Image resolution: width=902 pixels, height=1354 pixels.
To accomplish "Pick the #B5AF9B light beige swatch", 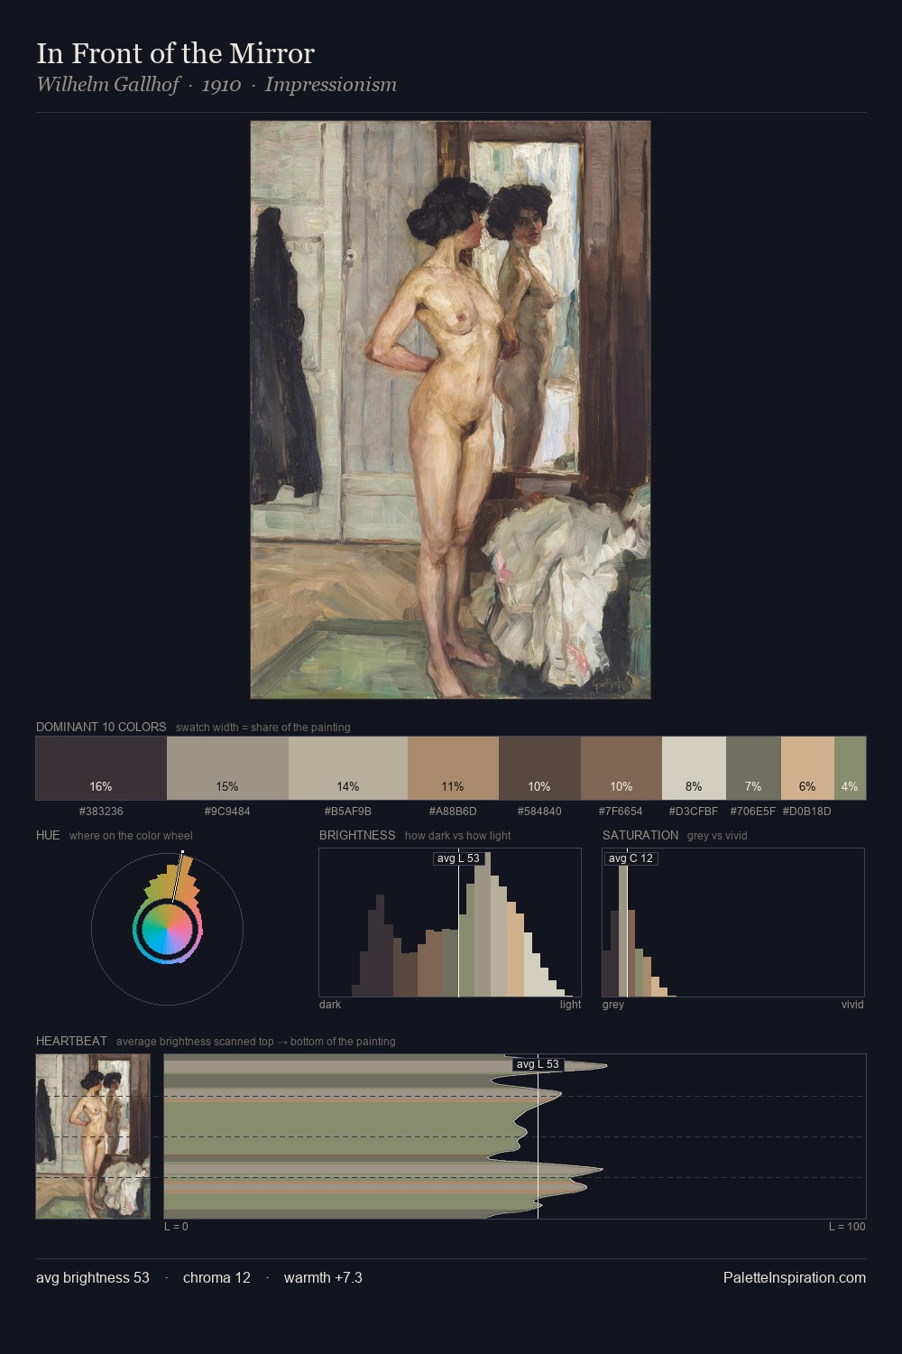I will point(348,768).
